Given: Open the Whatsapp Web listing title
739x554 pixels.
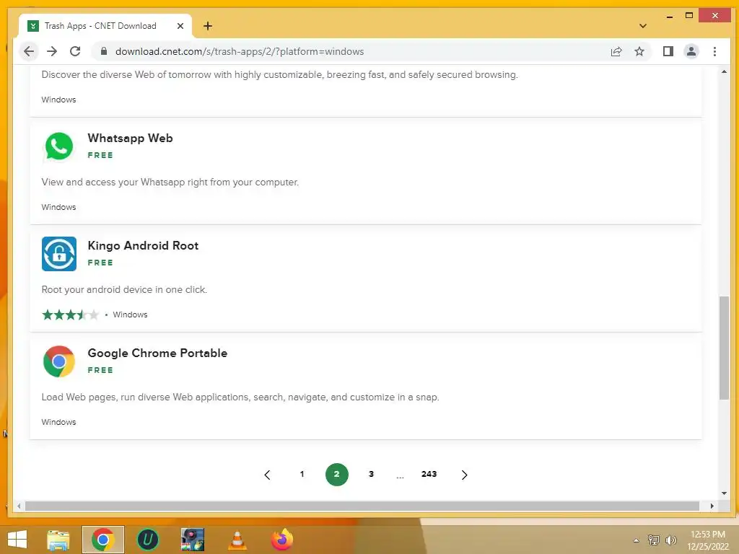Looking at the screenshot, I should click(x=130, y=138).
